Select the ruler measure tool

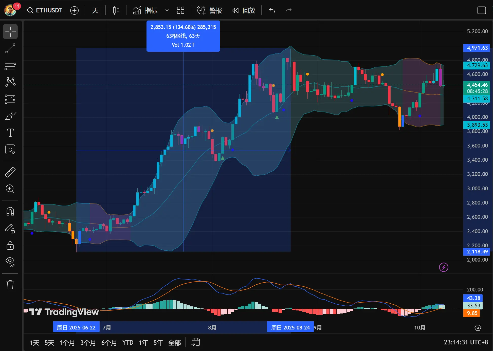pos(10,172)
